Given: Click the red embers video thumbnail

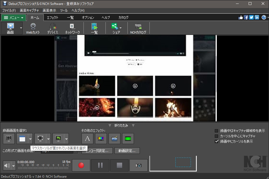Looking at the screenshot, I should click(x=97, y=108).
